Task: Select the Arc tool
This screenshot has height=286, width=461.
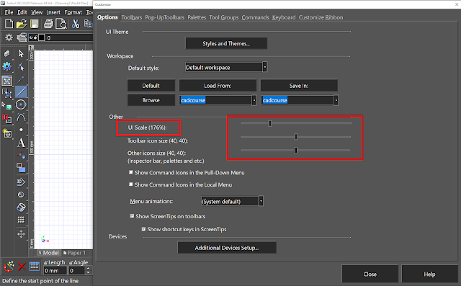Action: coord(21,117)
